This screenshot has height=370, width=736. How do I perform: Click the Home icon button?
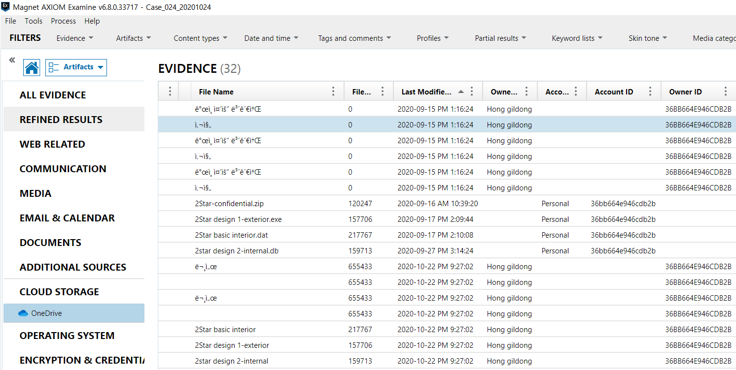click(x=32, y=67)
